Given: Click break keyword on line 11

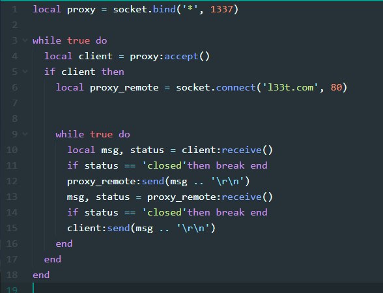Looking at the screenshot, I should pyautogui.click(x=230, y=165).
